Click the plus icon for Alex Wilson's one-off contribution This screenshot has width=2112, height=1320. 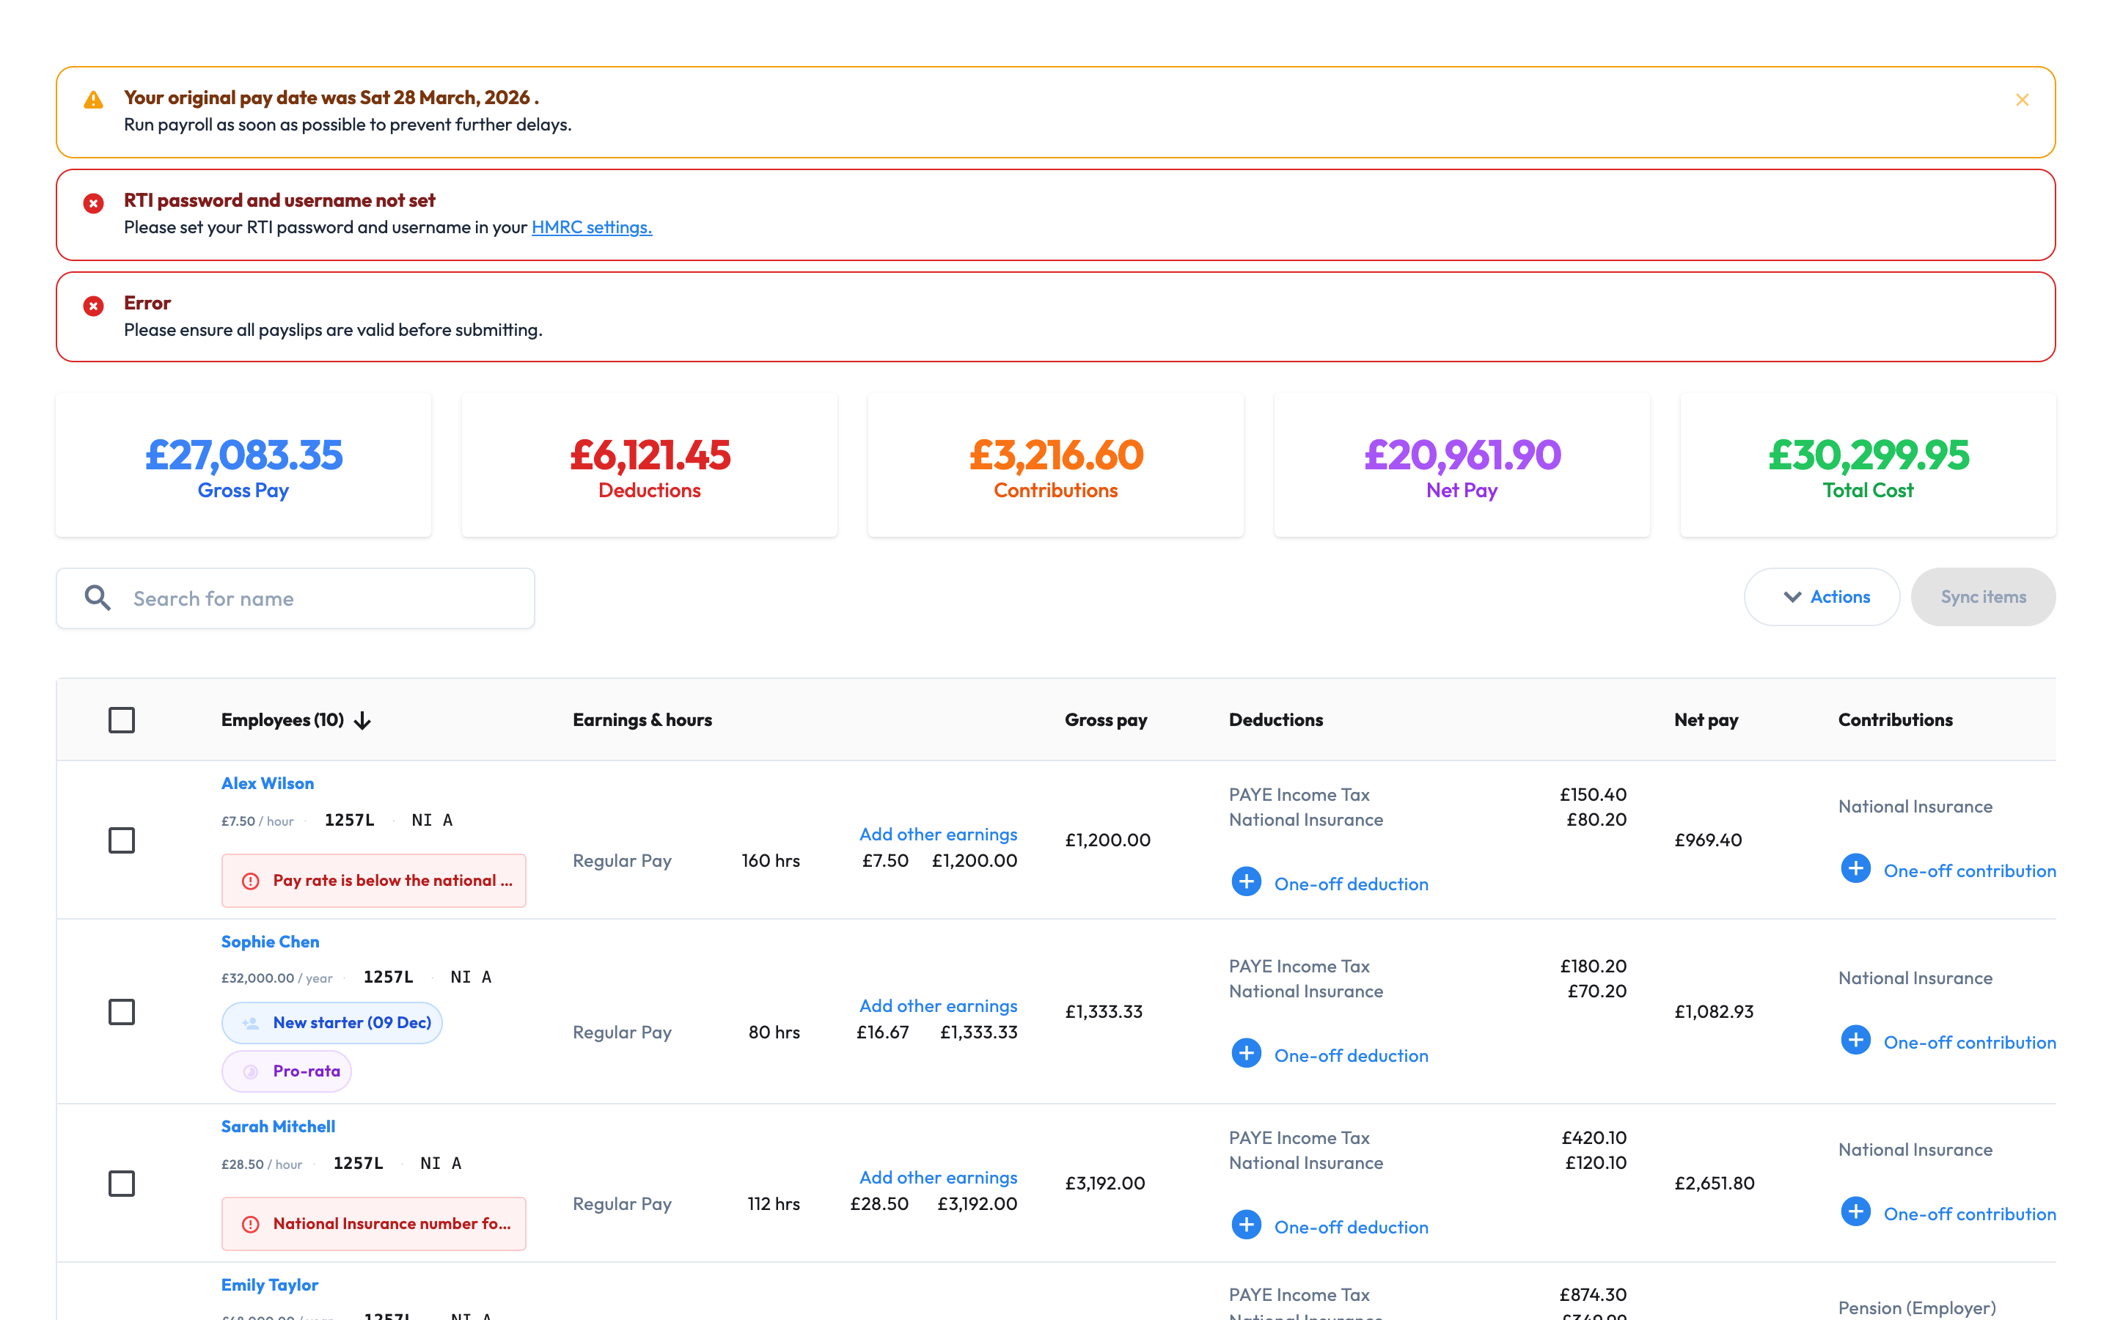1855,869
